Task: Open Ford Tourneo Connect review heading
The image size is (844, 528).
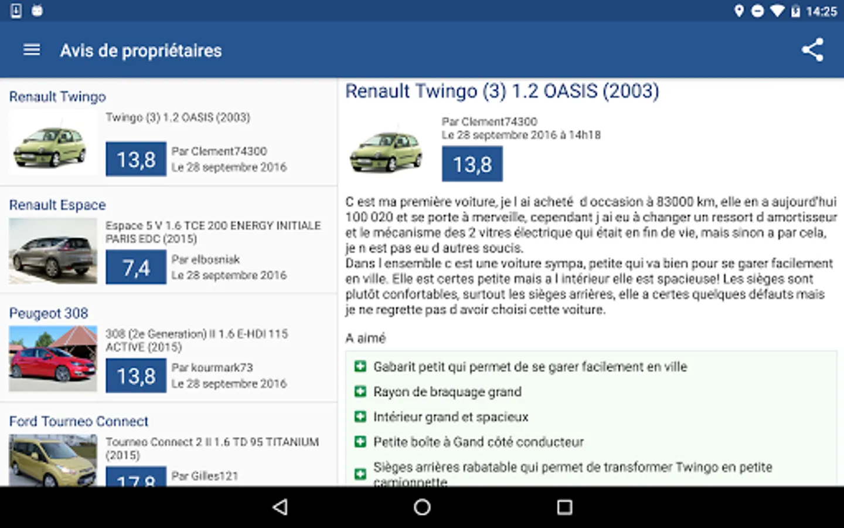Action: (x=79, y=421)
